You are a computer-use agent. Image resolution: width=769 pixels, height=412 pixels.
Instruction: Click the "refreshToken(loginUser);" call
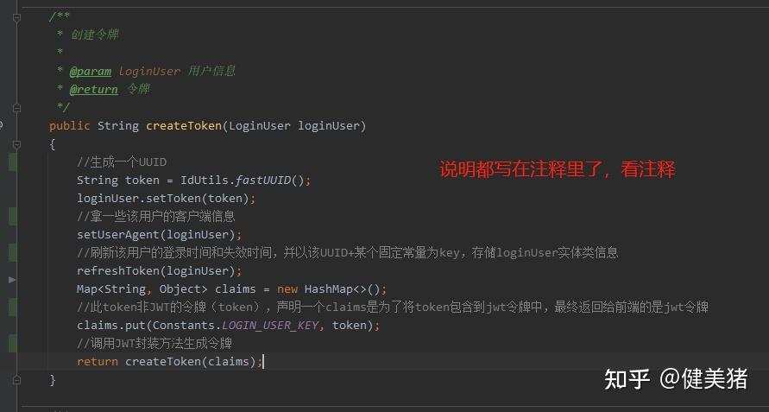(x=160, y=271)
